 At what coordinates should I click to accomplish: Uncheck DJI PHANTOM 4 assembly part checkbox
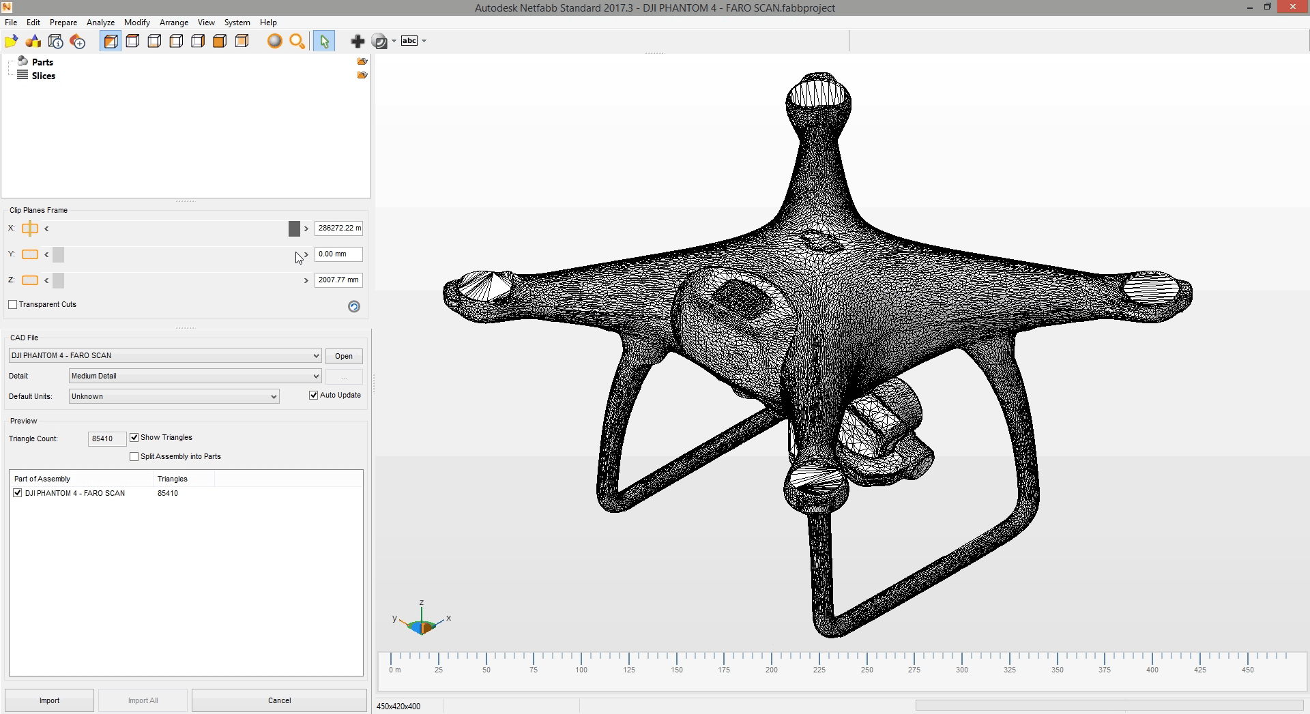tap(18, 493)
